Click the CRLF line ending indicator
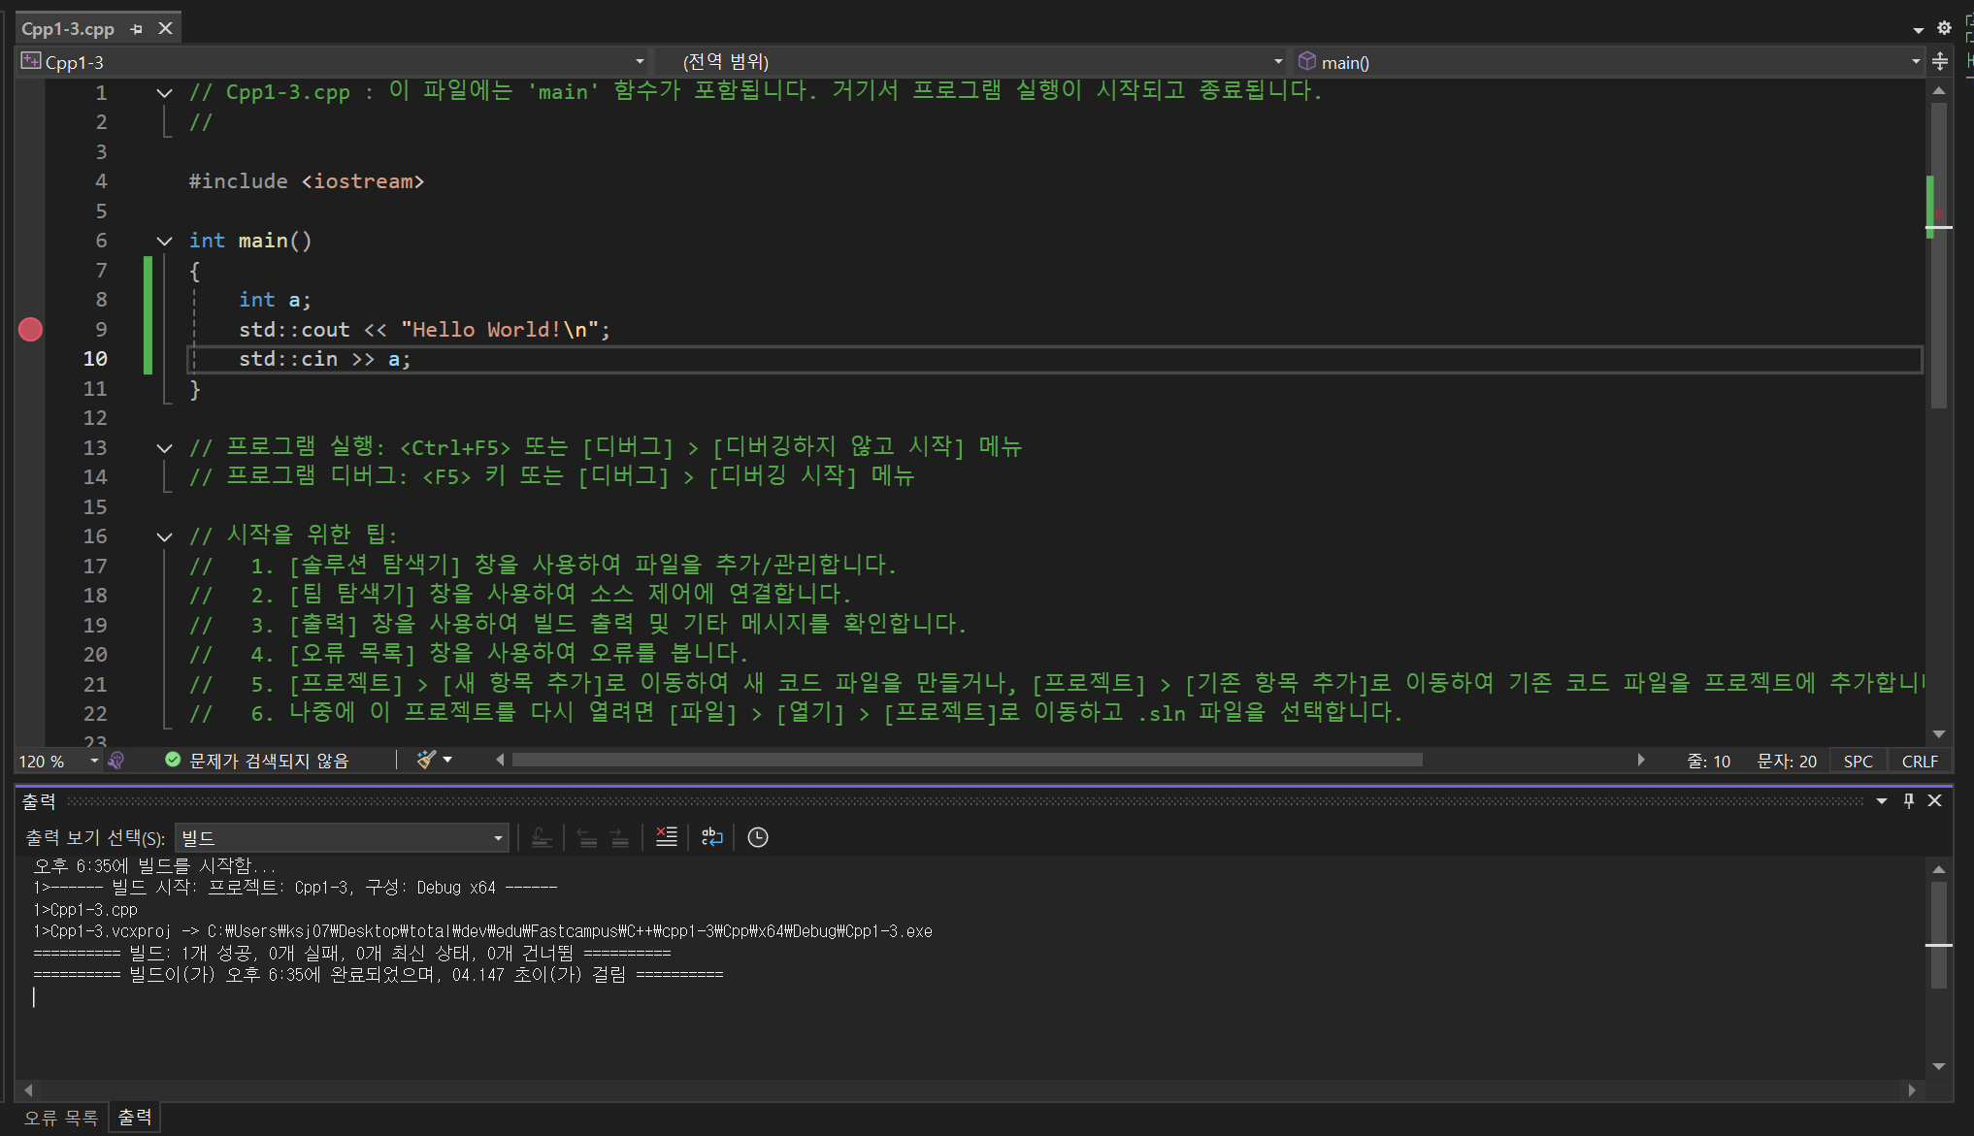The height and width of the screenshot is (1136, 1974). point(1919,761)
